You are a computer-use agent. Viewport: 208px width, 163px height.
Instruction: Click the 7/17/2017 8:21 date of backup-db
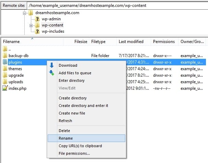click(x=134, y=56)
